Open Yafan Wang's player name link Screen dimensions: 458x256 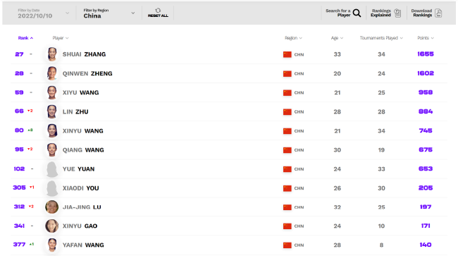point(83,245)
